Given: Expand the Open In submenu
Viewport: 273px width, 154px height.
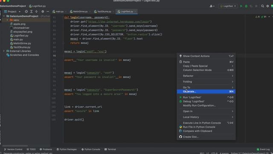Looking at the screenshot, I should [206, 111].
